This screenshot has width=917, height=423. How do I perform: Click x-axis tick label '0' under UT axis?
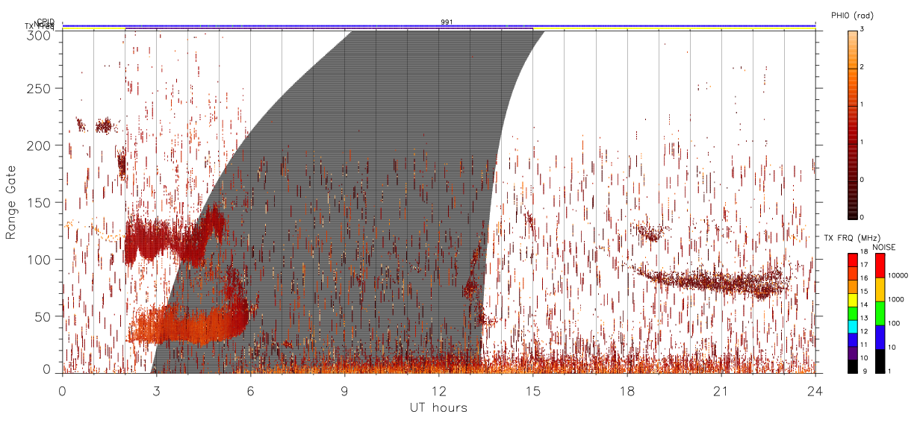[x=62, y=390]
